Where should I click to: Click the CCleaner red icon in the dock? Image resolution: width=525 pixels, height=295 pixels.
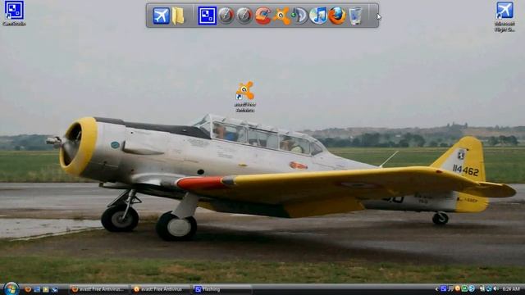(263, 16)
